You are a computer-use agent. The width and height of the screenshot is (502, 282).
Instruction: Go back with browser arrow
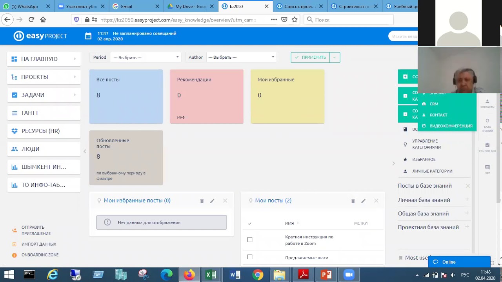(7, 20)
